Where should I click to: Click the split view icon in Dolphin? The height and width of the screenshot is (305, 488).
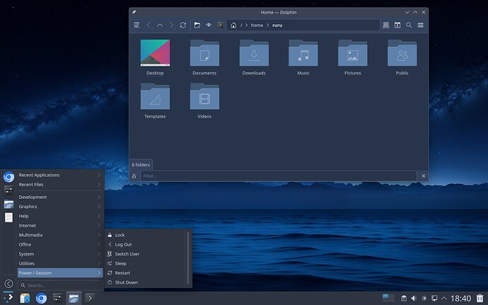coord(397,25)
